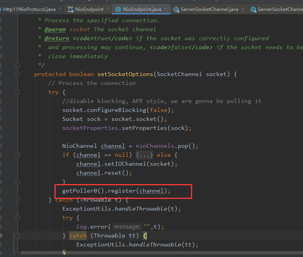Click the 'log' identifier before .error

pyautogui.click(x=81, y=227)
